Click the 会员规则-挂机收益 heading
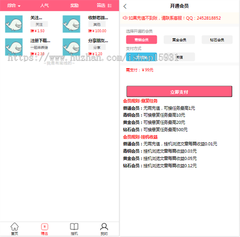This screenshot has height=237, width=240. click(x=140, y=137)
